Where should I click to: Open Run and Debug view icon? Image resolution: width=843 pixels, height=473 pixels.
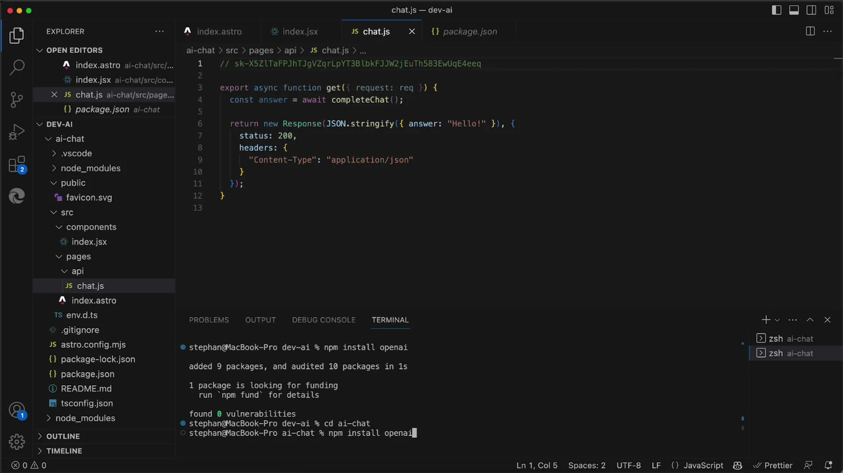17,132
